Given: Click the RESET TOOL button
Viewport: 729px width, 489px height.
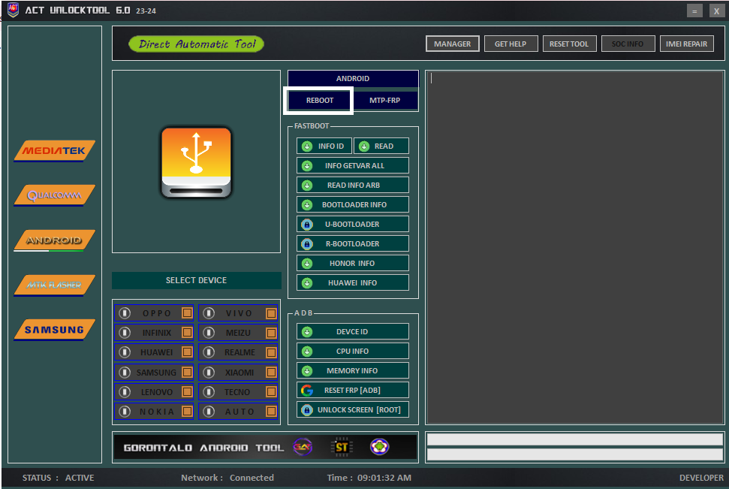Looking at the screenshot, I should coord(569,44).
